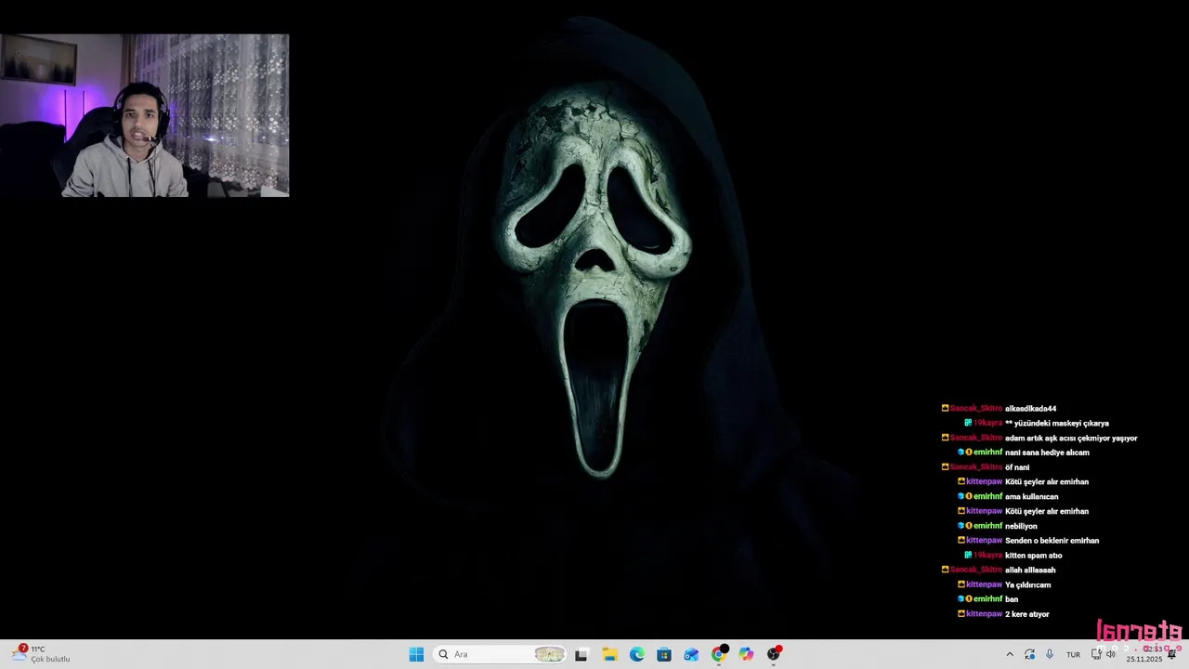This screenshot has width=1189, height=669.
Task: Open the Windows Start menu
Action: [416, 654]
